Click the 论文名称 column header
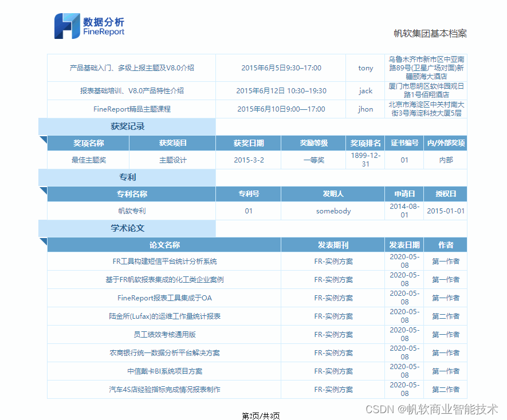Viewport: 507px width, 420px height. 164,245
